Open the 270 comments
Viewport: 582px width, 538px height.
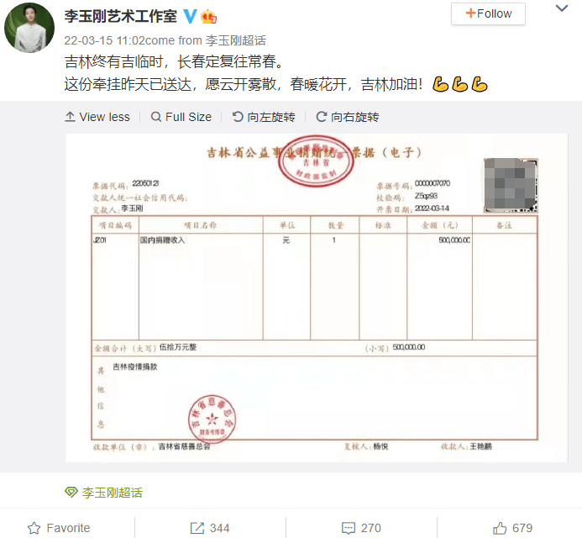(361, 528)
